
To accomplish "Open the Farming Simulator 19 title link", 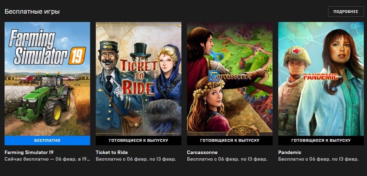I will [x=29, y=153].
